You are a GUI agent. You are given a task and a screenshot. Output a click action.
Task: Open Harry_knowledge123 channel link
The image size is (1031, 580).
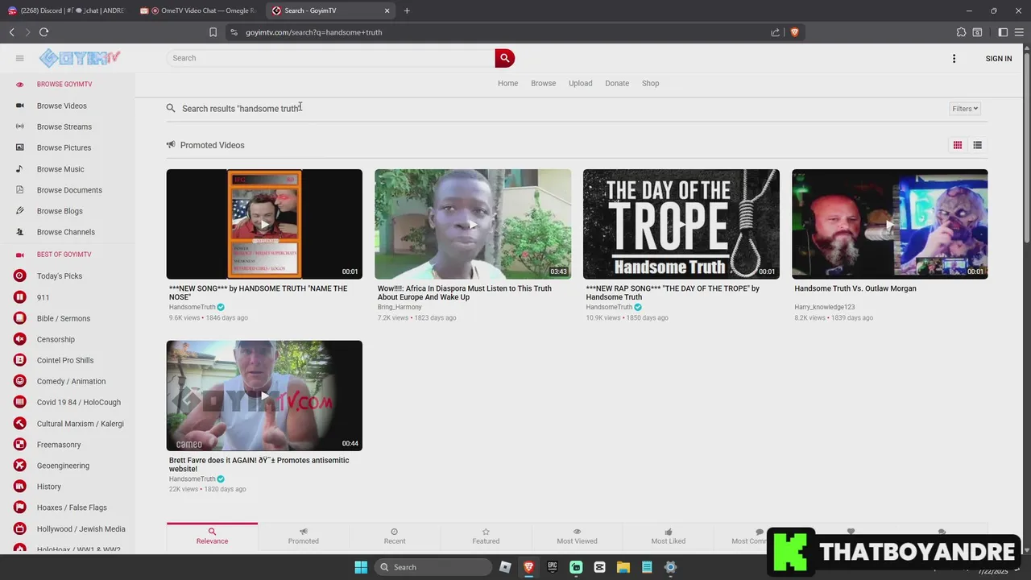pyautogui.click(x=824, y=307)
